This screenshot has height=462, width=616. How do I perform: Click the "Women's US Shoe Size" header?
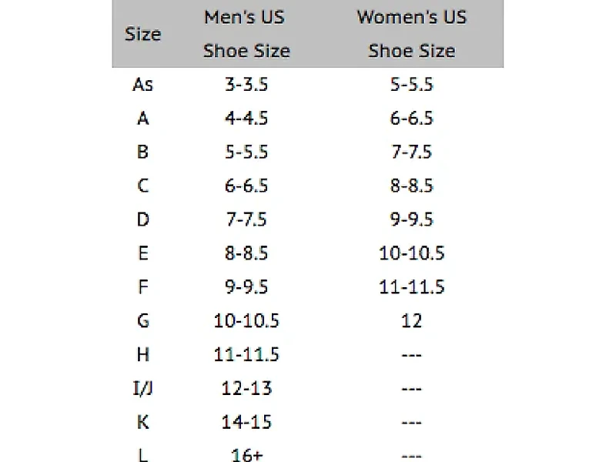click(x=411, y=35)
